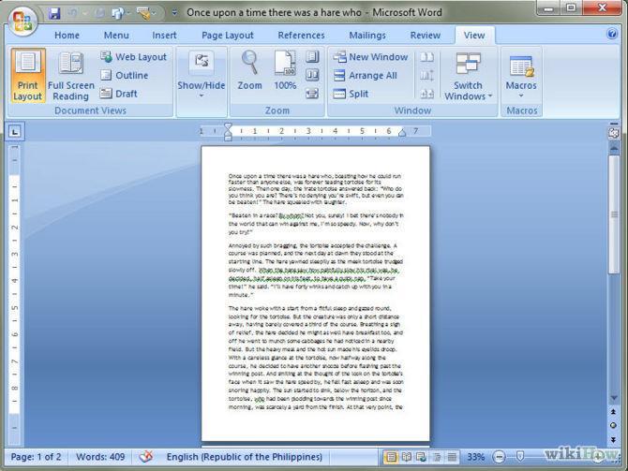Open the Review tab
Image resolution: width=628 pixels, height=471 pixels.
(425, 36)
